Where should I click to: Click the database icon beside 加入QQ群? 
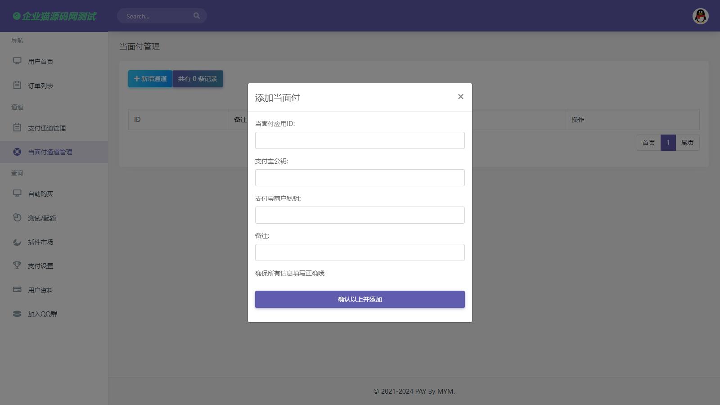click(x=17, y=314)
